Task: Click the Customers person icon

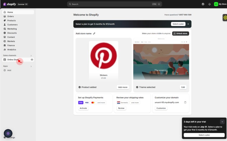Action: click(5, 25)
